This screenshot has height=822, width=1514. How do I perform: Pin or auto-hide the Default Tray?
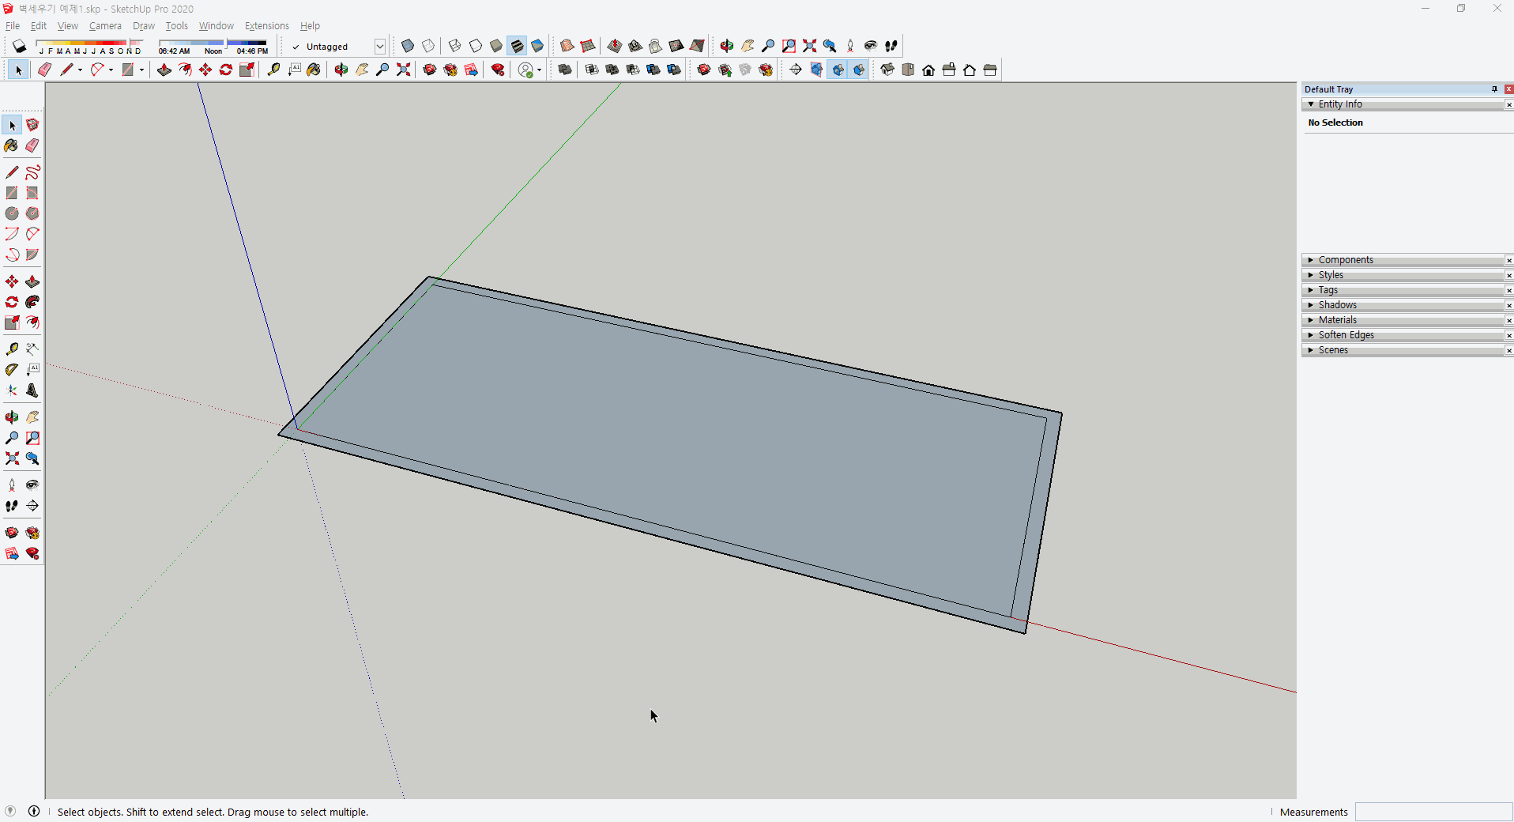[x=1494, y=89]
